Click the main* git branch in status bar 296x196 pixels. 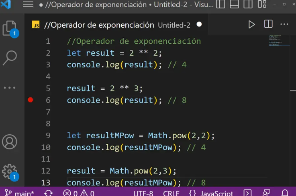(x=19, y=193)
